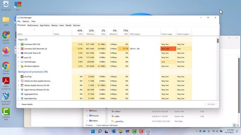Viewport: 241px width, 135px height.
Task: Expand the Agent Service Module (32 bit) row
Action: coord(18,90)
